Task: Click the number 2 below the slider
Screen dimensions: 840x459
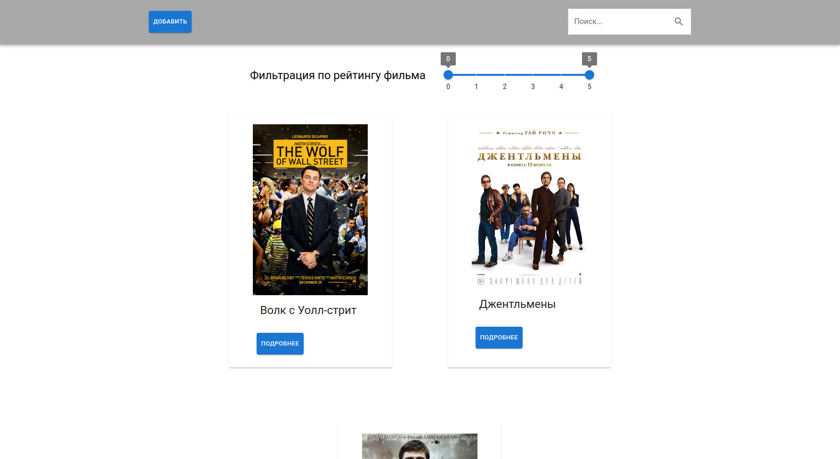Action: [504, 86]
